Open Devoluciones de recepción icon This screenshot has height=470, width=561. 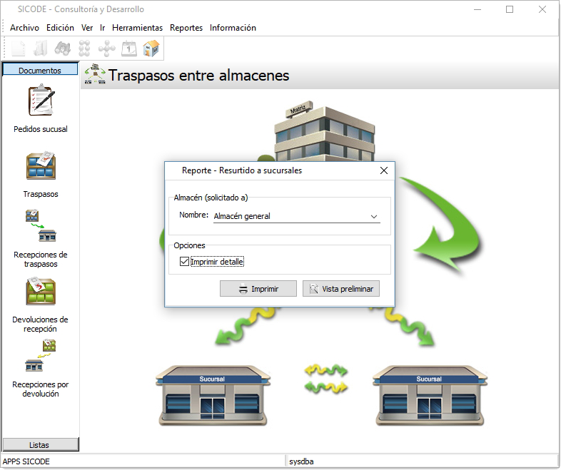[x=41, y=292]
